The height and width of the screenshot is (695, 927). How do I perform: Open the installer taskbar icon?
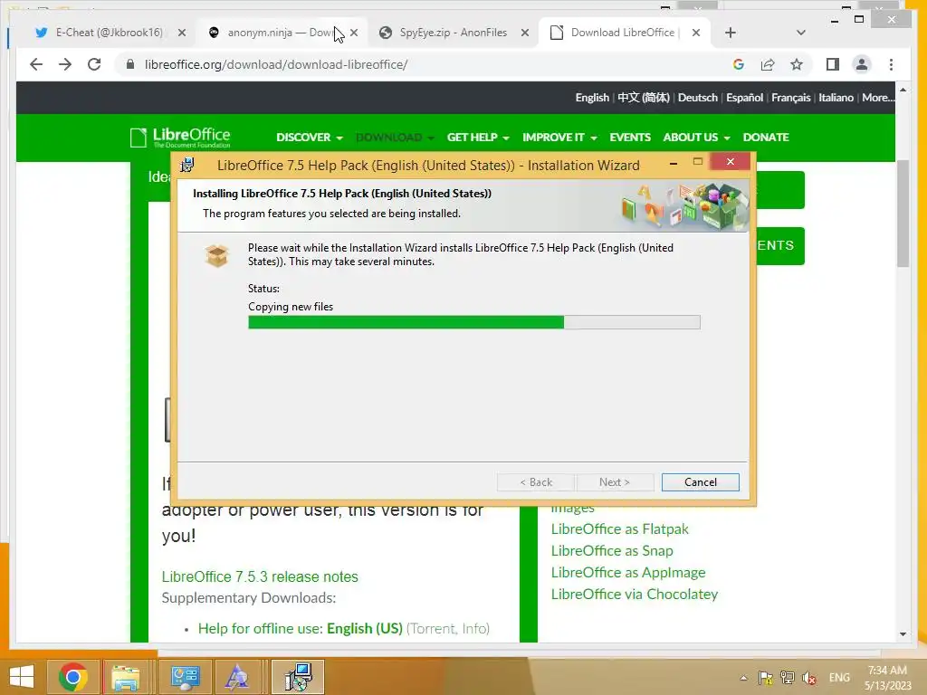(298, 677)
